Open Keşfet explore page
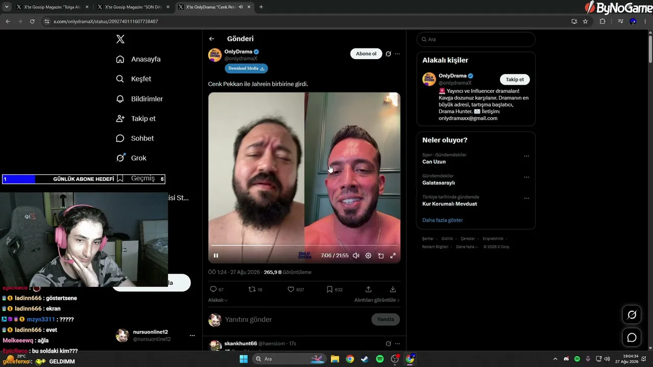Viewport: 653px width, 367px height. click(134, 79)
